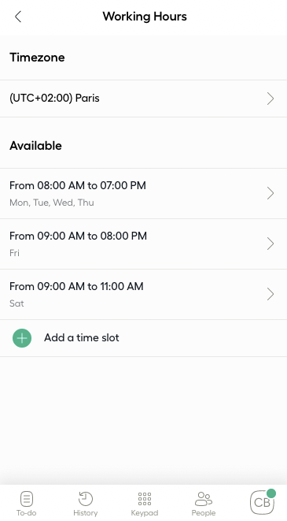This screenshot has height=521, width=287.
Task: Open the 09:00 AM to 08:00 PM slot
Action: (143, 244)
